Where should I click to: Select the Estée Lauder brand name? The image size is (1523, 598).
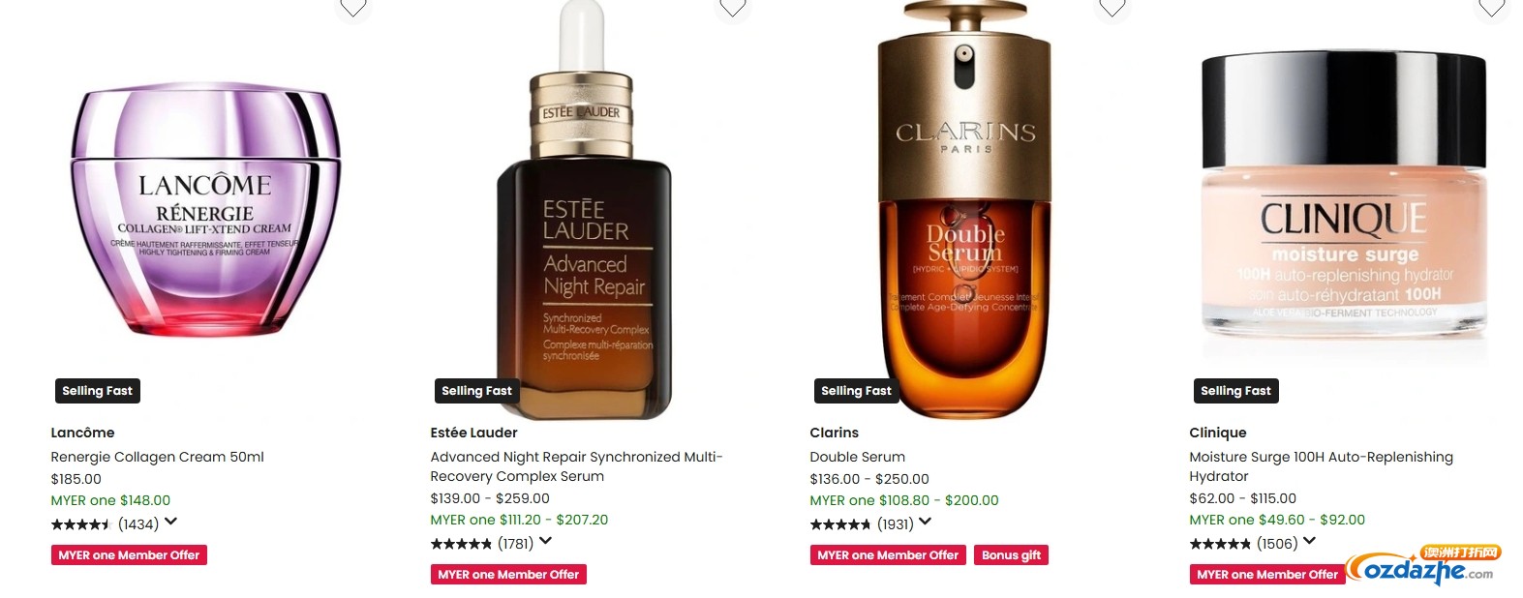(x=473, y=433)
